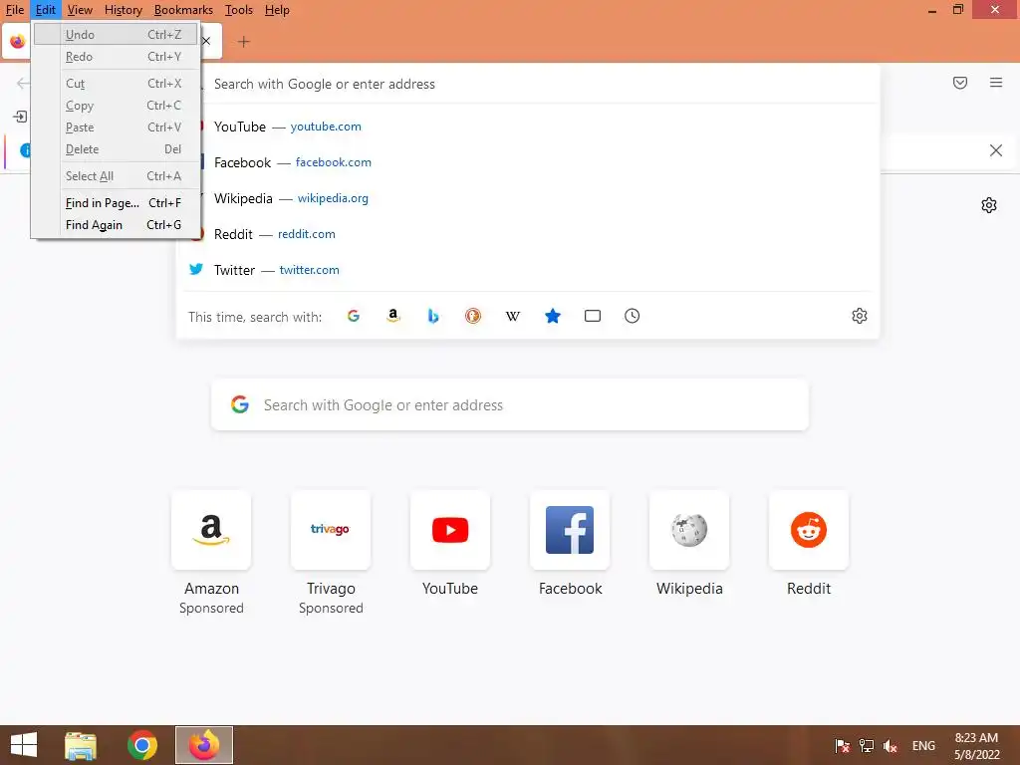The image size is (1020, 765).
Task: Choose Find in Page in Edit menu
Action: click(116, 203)
